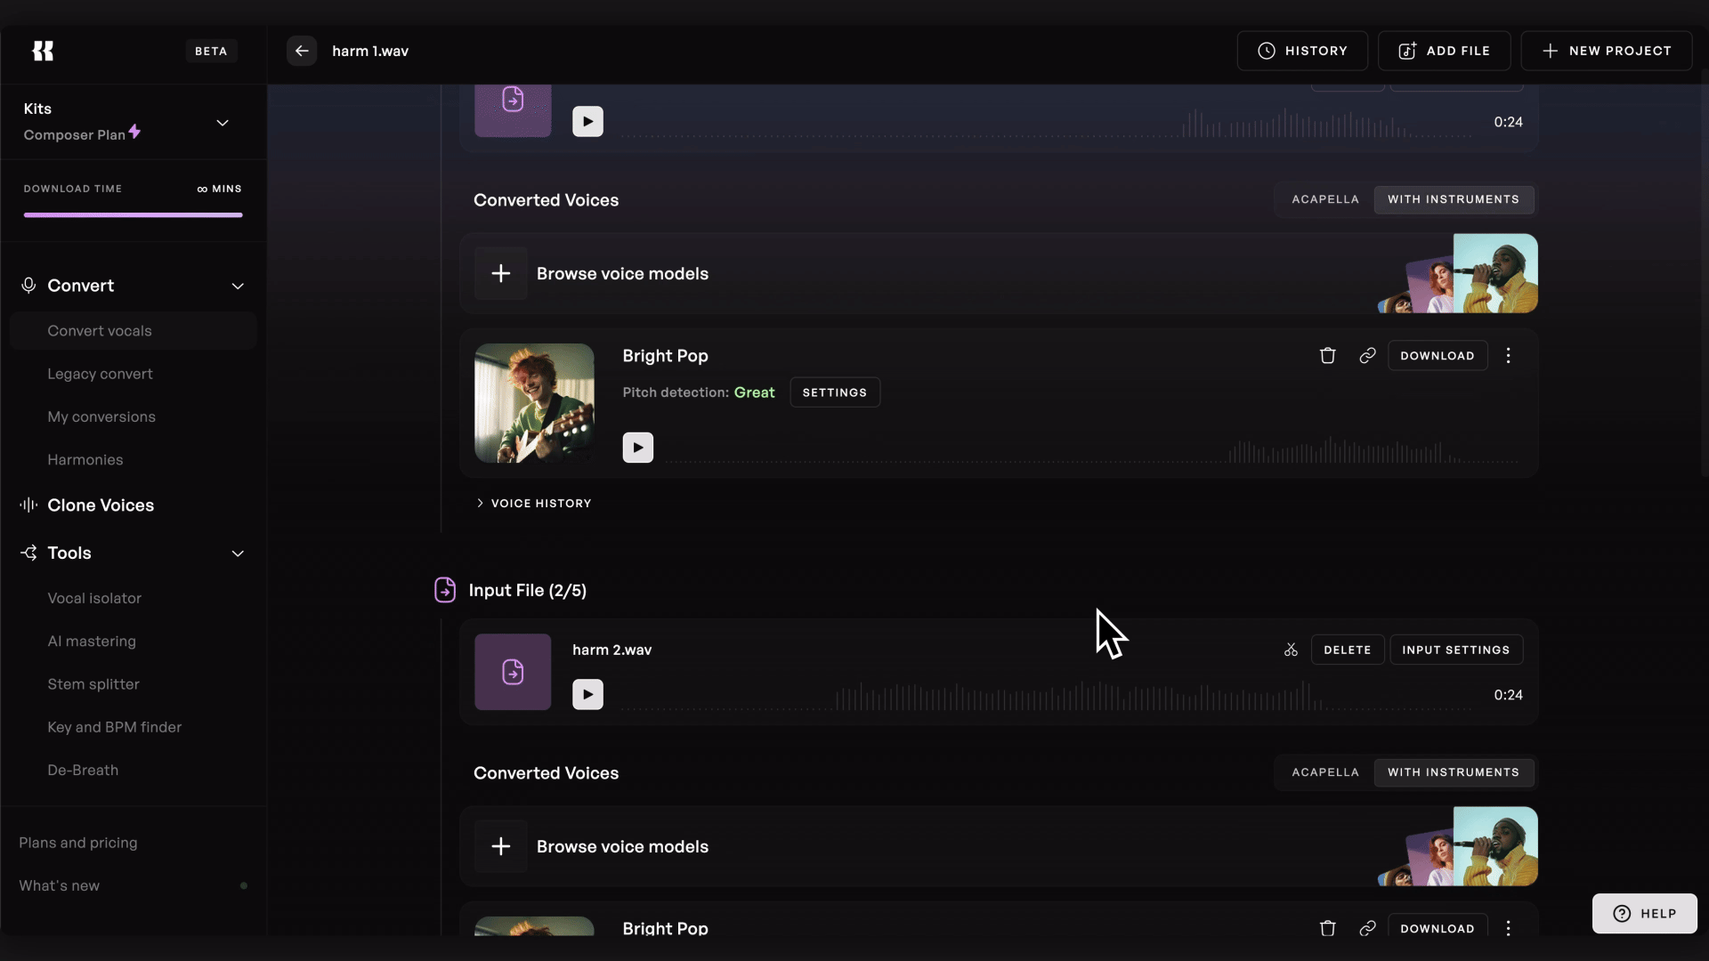Go back using the arrow beside harm 1.wav
The width and height of the screenshot is (1709, 961).
pyautogui.click(x=302, y=51)
